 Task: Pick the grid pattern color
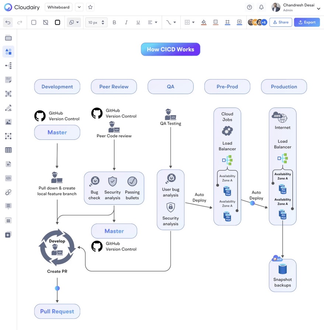point(216,22)
